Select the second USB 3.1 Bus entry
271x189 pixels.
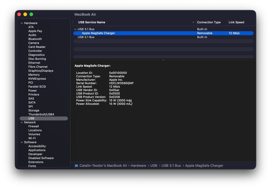click(x=86, y=37)
